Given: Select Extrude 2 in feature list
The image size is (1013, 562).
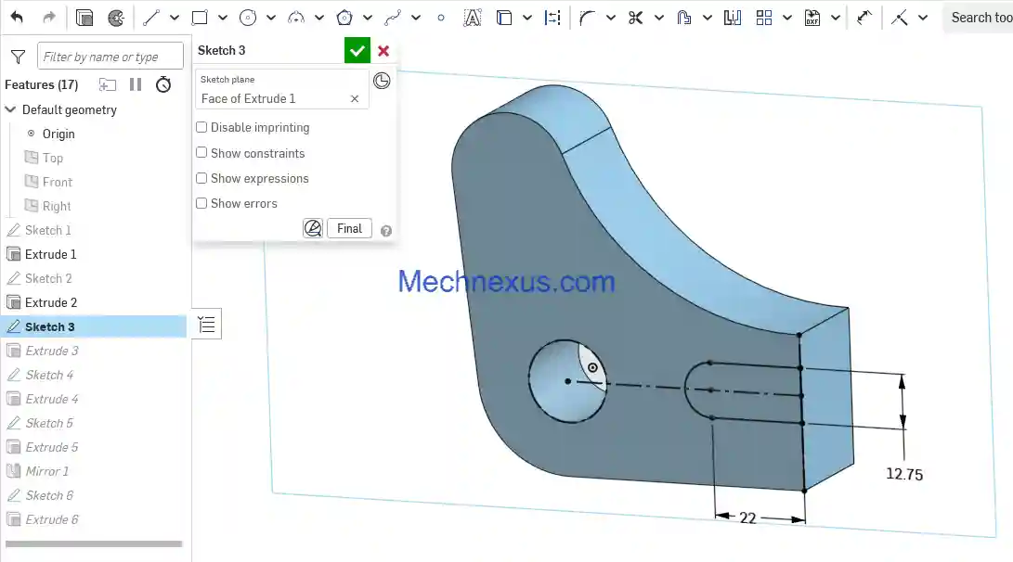Looking at the screenshot, I should (51, 302).
